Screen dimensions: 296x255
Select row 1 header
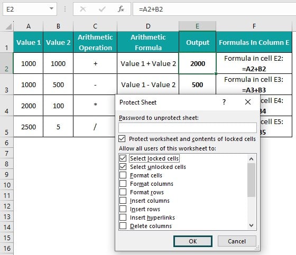tap(6, 42)
